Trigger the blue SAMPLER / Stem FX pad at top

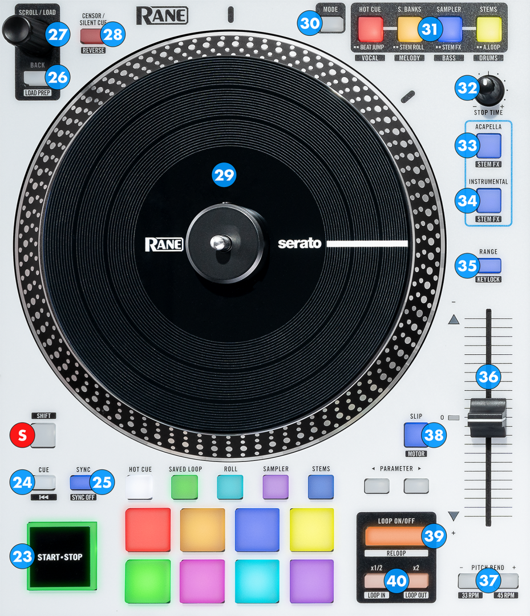(450, 29)
